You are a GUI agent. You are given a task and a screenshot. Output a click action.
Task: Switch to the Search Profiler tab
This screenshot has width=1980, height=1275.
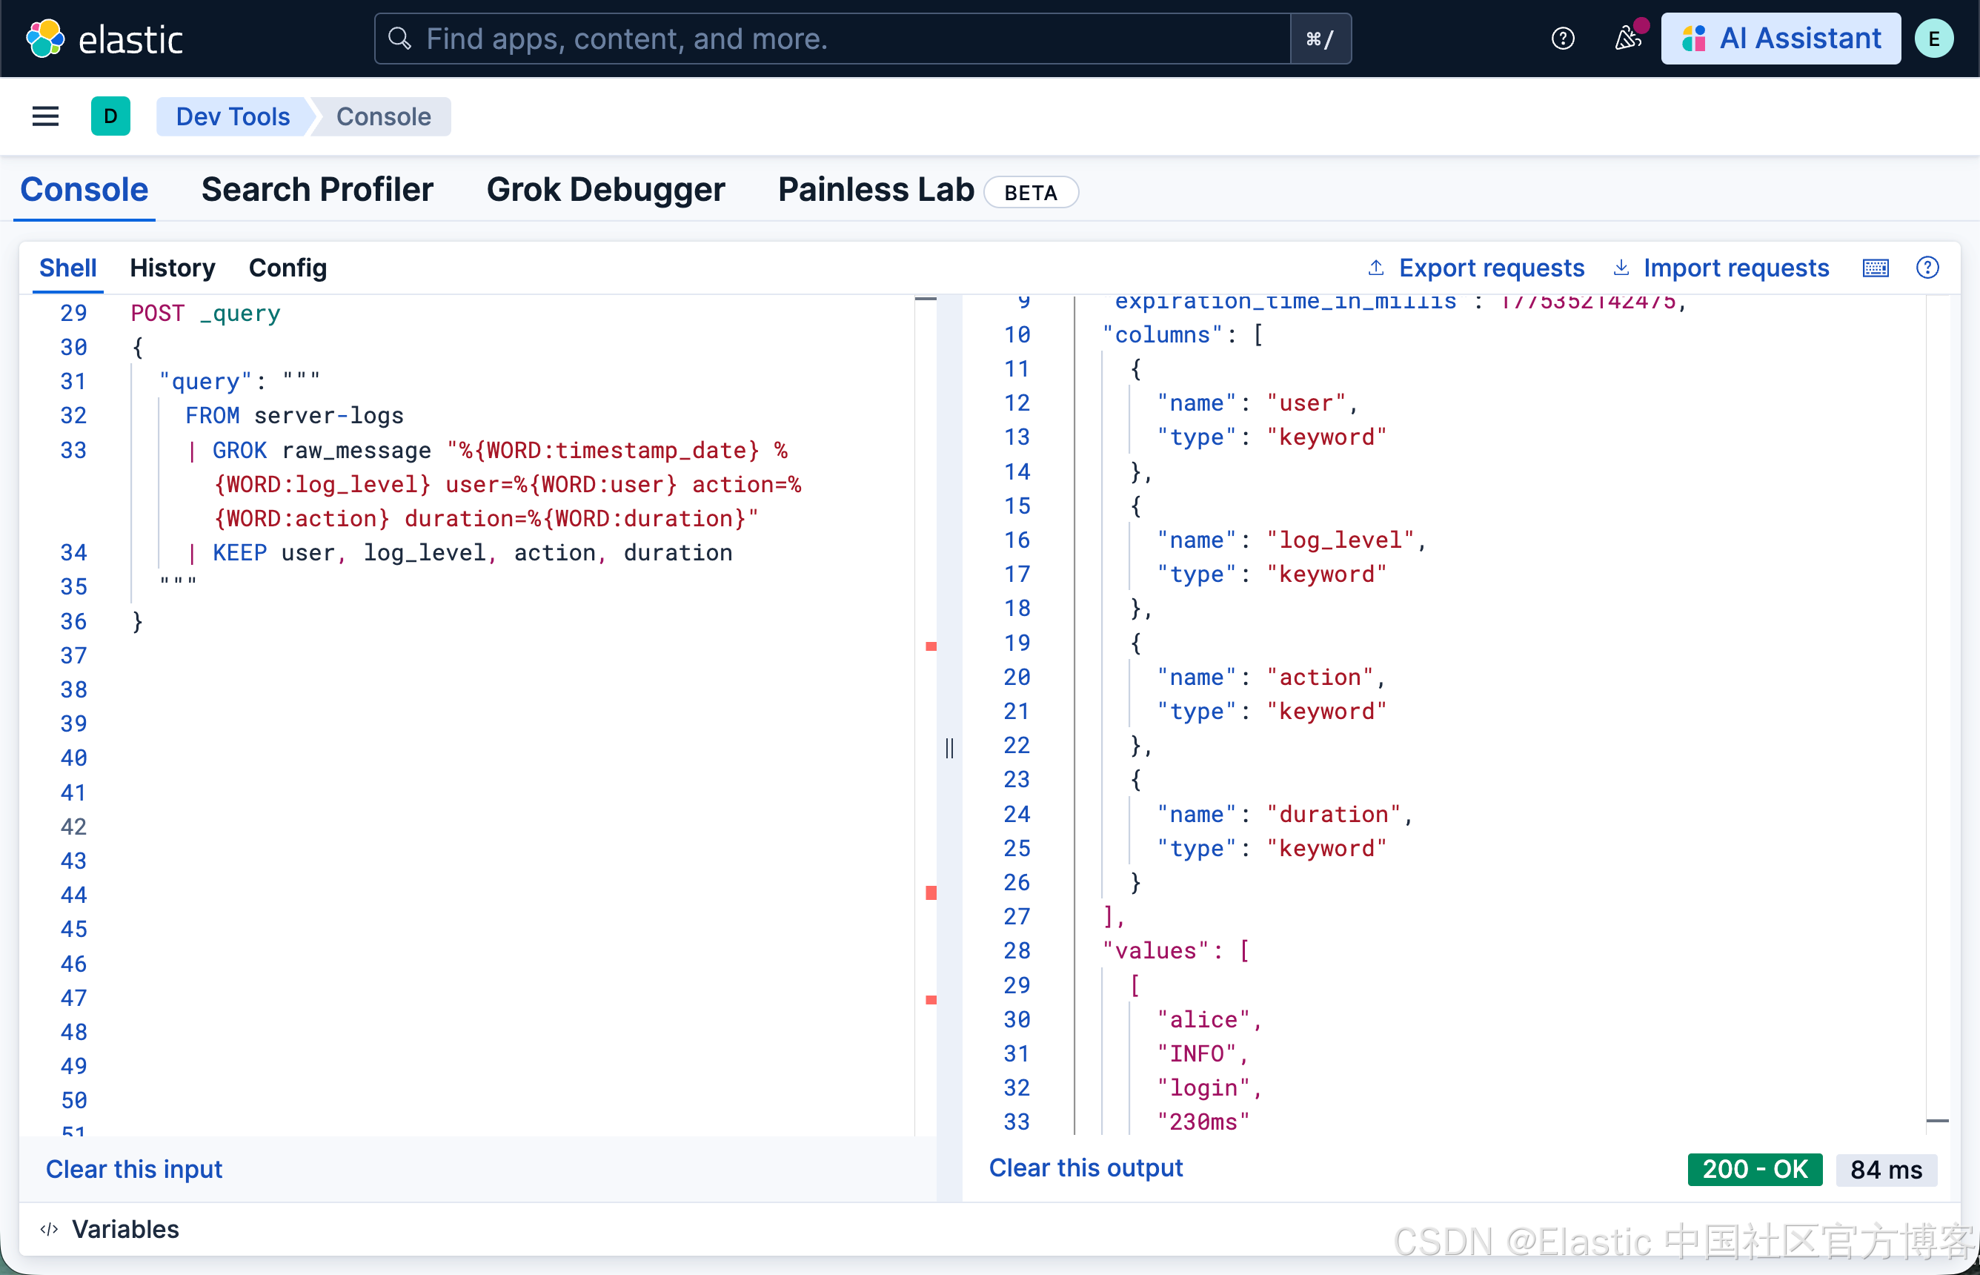point(317,190)
